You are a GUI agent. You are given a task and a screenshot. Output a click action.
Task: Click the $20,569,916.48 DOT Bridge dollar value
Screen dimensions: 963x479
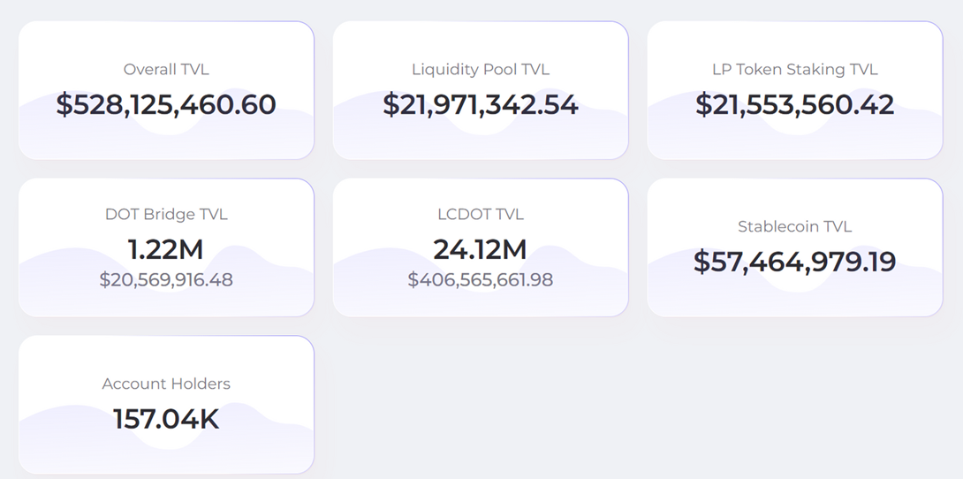pos(166,280)
